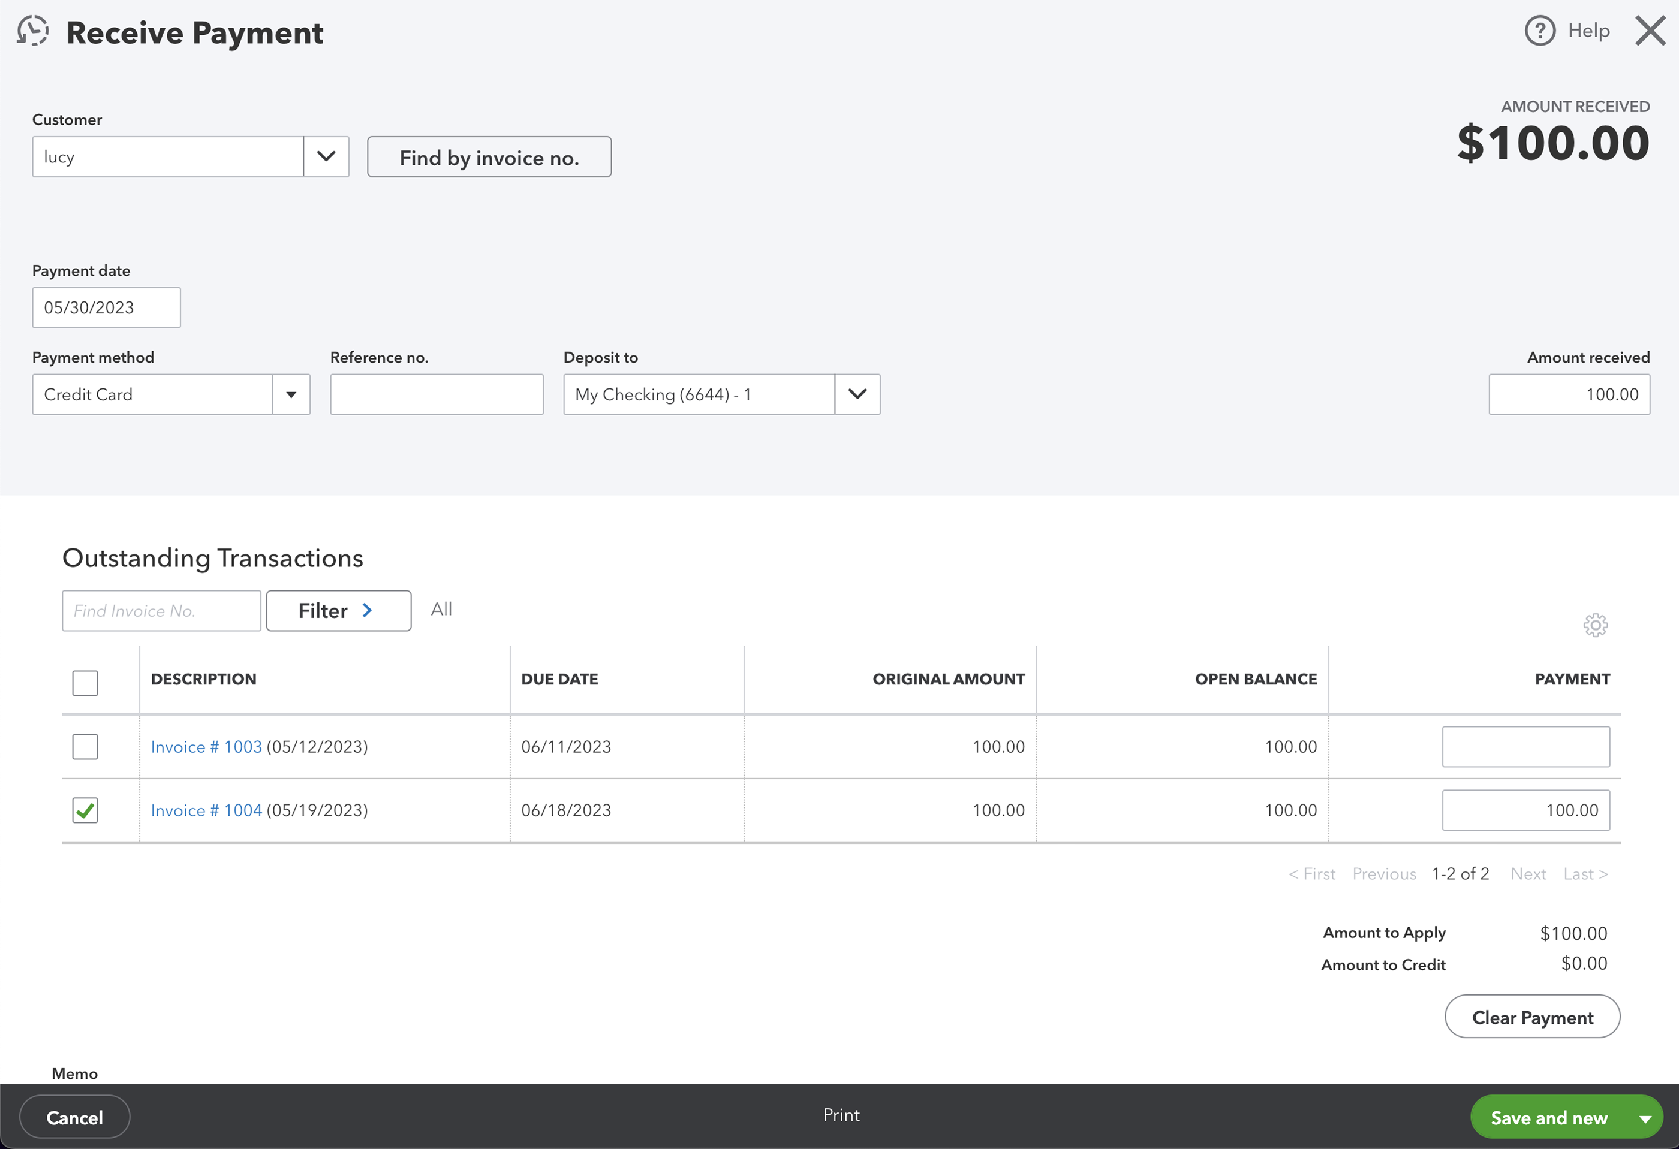The width and height of the screenshot is (1679, 1149).
Task: Click the DESCRIPTION column header
Action: coord(204,679)
